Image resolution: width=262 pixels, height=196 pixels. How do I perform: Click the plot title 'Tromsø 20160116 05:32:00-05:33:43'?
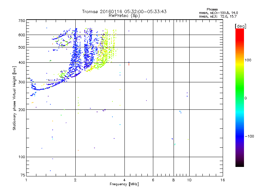coord(124,11)
